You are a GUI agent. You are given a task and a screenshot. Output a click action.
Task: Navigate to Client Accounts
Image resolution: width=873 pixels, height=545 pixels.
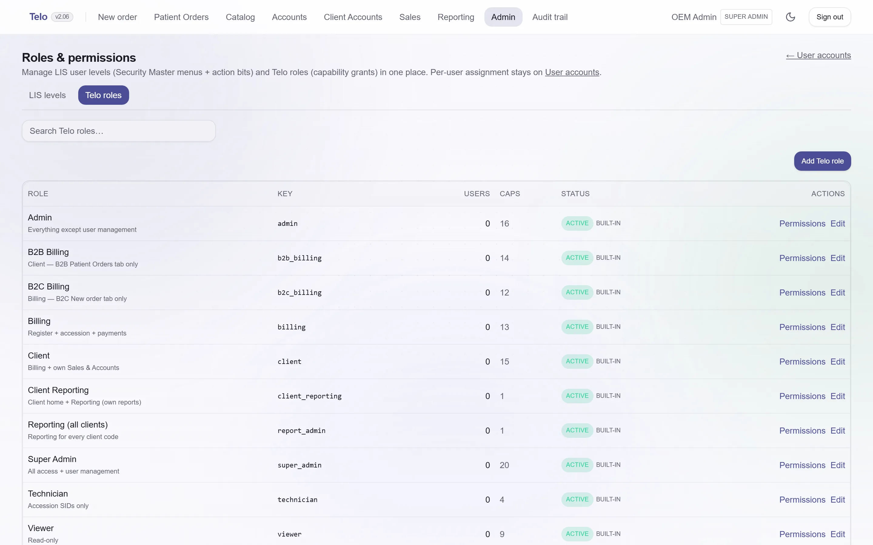(353, 17)
